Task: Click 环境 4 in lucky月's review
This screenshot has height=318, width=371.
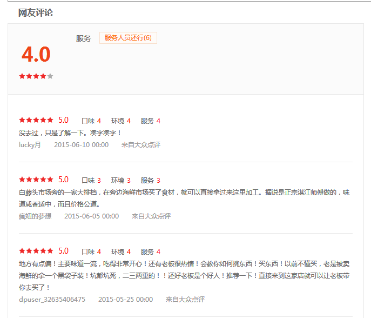Action: 120,121
